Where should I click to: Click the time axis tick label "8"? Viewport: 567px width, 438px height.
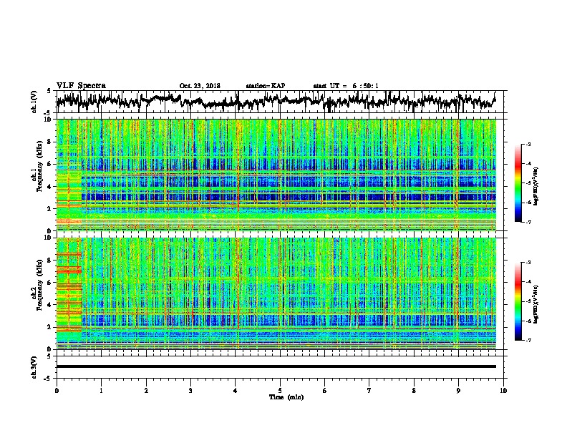click(x=414, y=391)
